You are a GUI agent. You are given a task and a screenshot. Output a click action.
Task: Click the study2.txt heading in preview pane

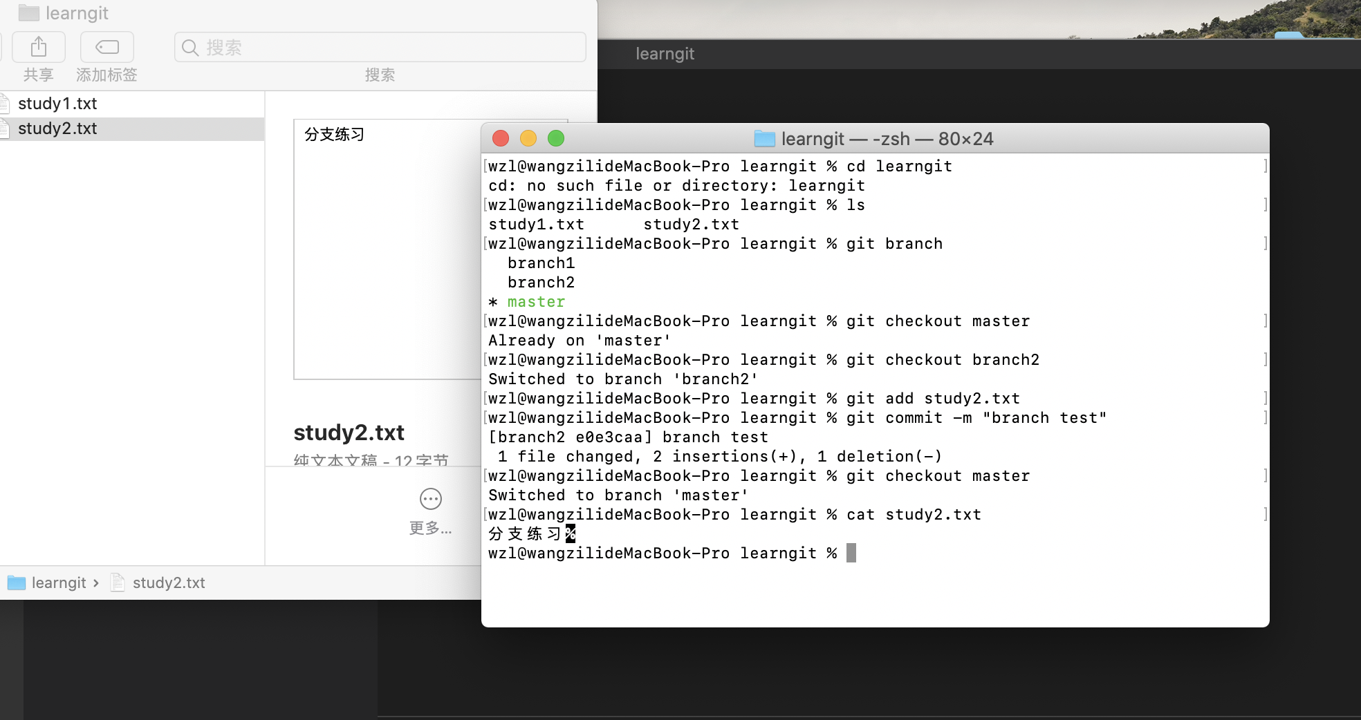click(349, 433)
